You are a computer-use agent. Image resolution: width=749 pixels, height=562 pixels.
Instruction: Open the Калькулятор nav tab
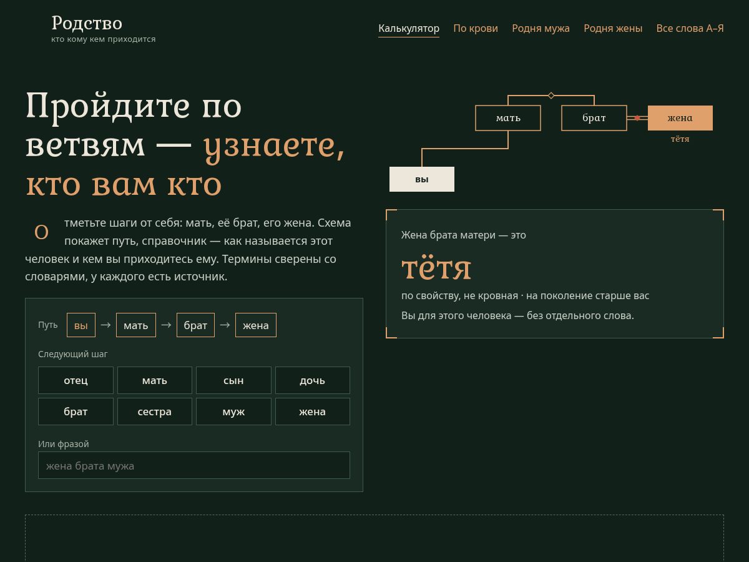point(409,28)
